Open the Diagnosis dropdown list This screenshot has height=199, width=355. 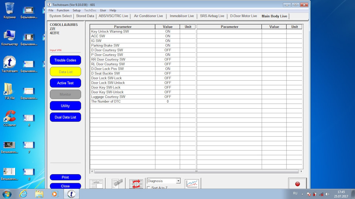point(178,181)
